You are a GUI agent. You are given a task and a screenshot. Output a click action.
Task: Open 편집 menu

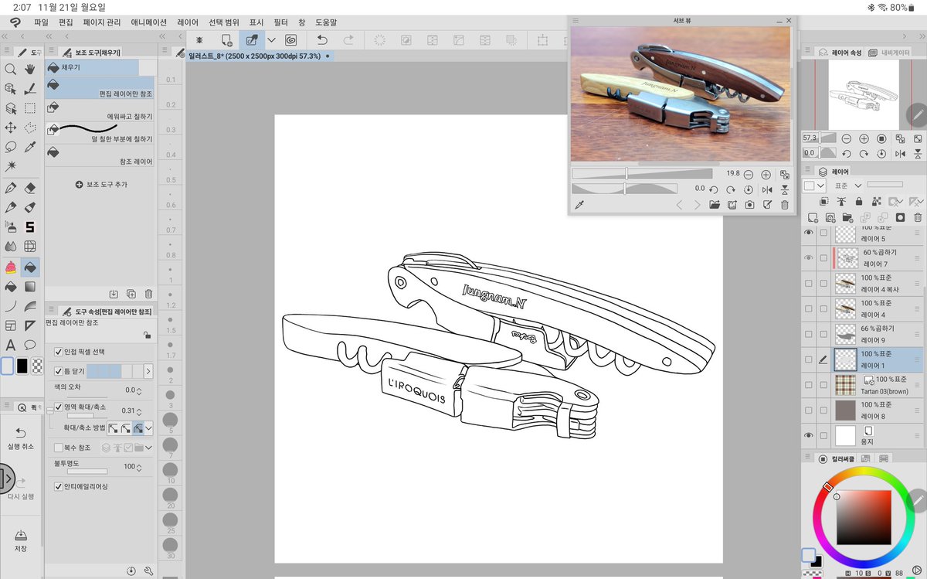(66, 22)
